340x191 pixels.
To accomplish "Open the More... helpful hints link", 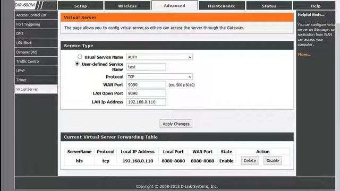I will point(304,55).
